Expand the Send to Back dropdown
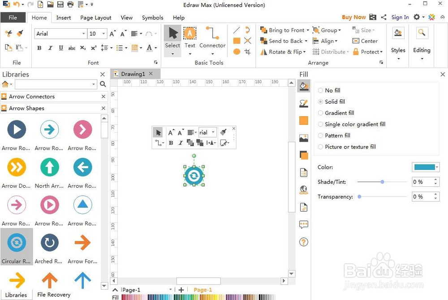448x300 pixels. click(x=306, y=41)
